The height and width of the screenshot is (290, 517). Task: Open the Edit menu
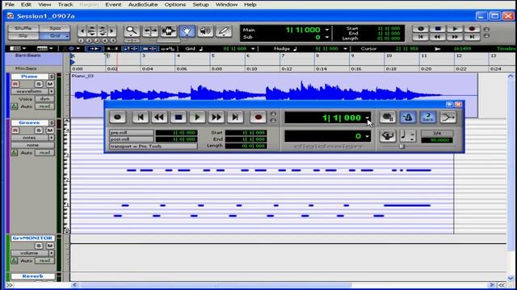(26, 5)
